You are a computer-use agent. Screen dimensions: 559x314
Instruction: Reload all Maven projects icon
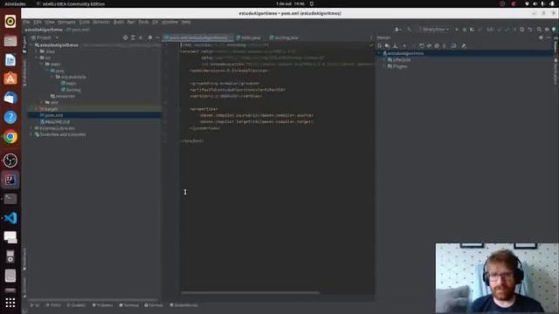[x=380, y=46]
